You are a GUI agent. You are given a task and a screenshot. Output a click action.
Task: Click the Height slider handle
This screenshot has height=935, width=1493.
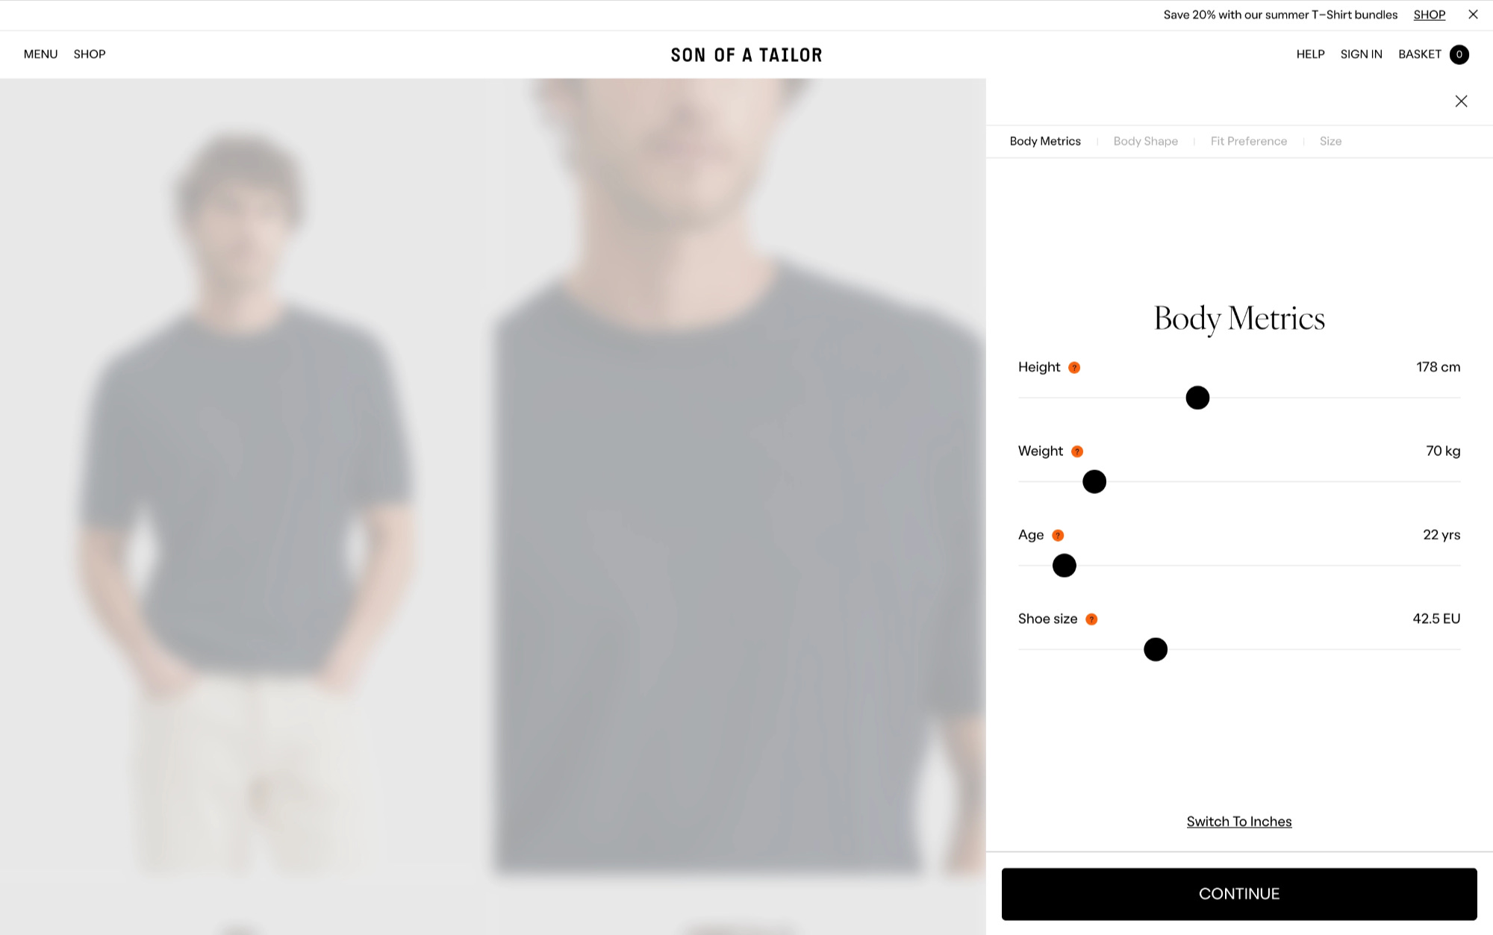(1197, 398)
